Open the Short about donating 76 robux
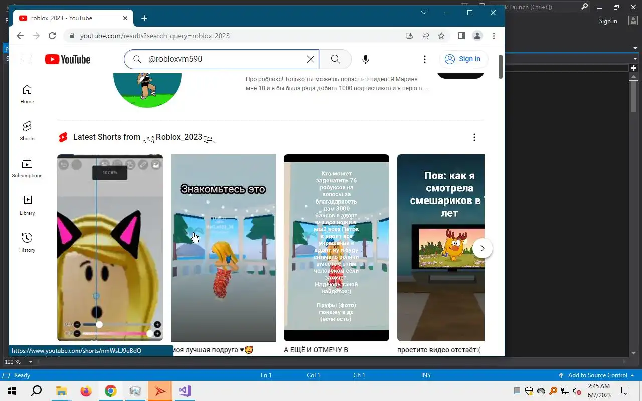This screenshot has height=401, width=642. (337, 248)
